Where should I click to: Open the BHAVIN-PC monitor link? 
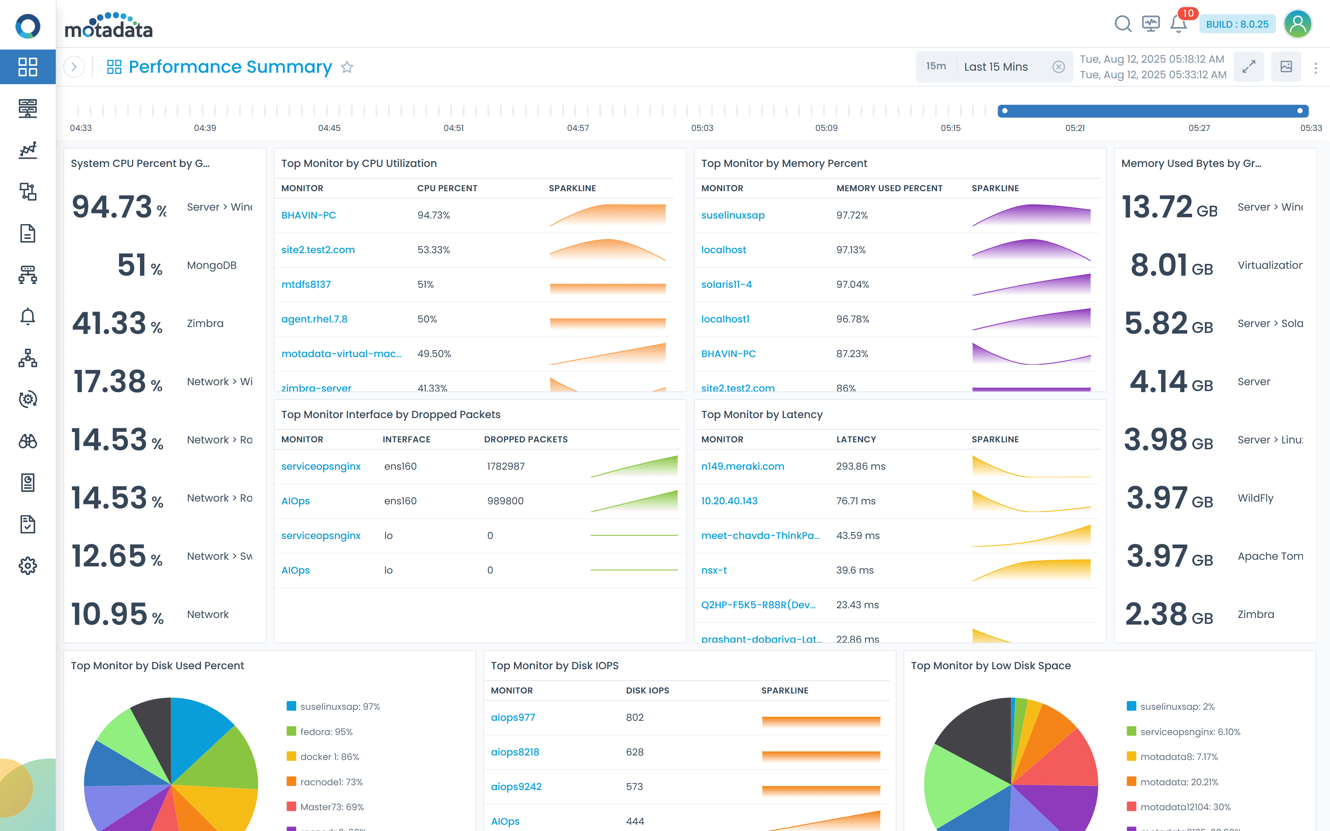tap(309, 215)
